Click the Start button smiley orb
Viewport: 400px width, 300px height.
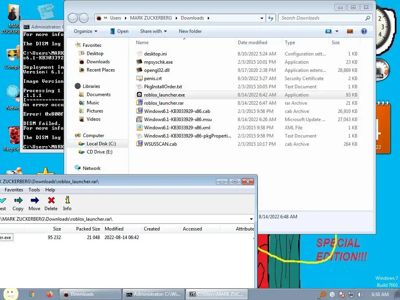point(11,294)
